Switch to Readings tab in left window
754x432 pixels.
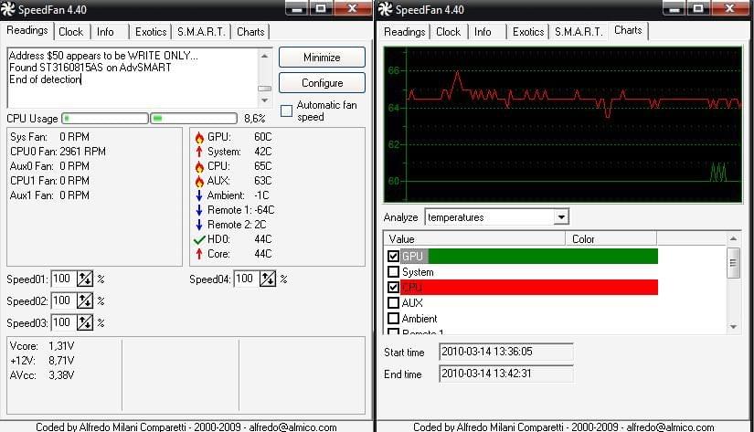pyautogui.click(x=27, y=30)
